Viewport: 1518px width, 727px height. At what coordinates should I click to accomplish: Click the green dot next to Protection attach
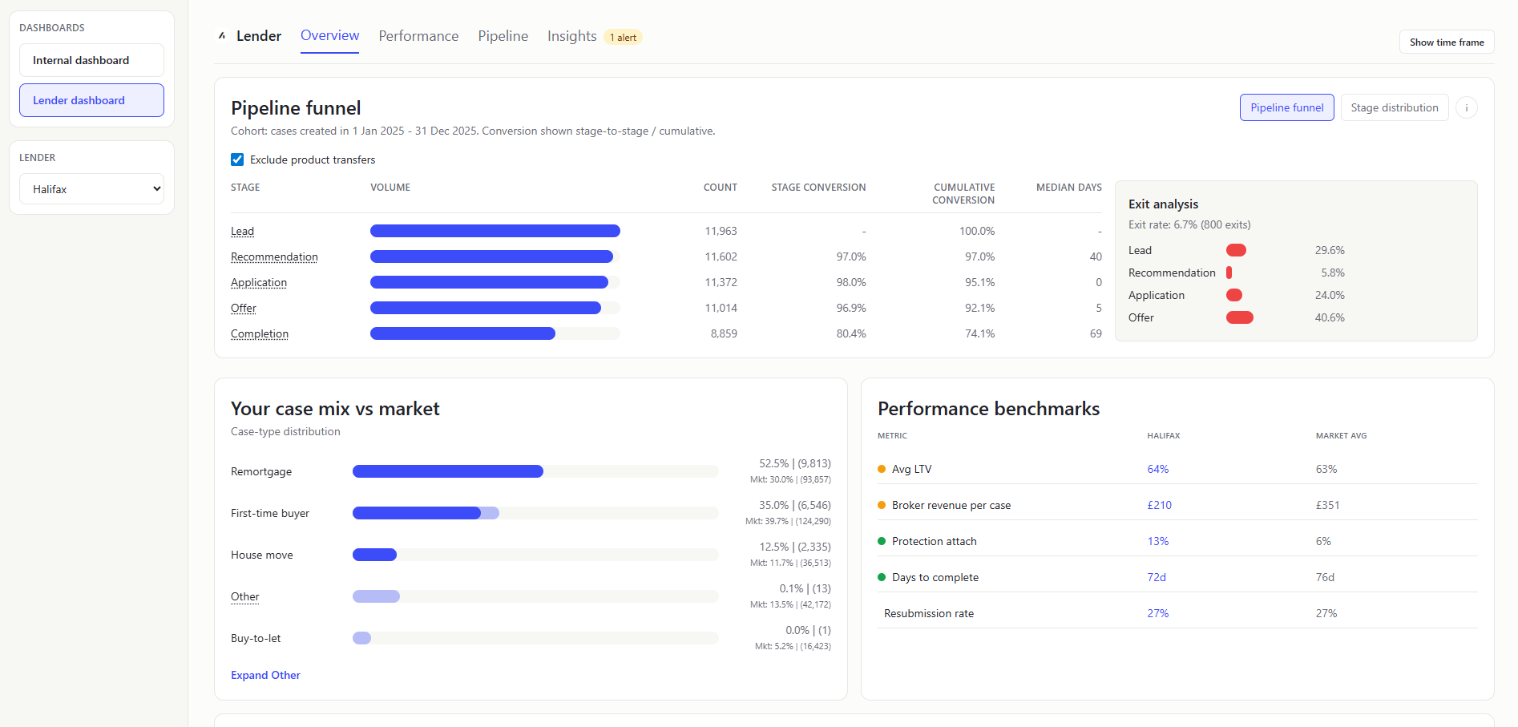click(882, 541)
